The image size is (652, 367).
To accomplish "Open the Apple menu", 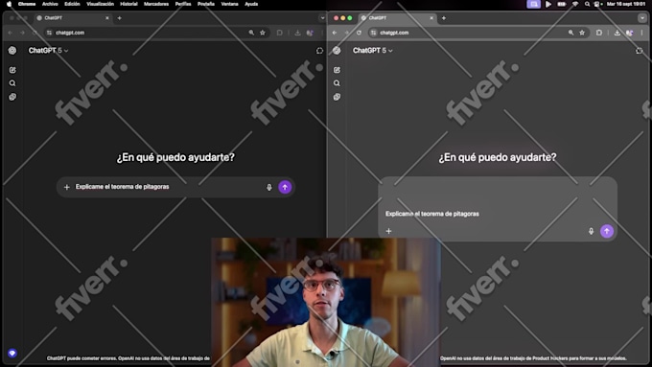I will pyautogui.click(x=9, y=4).
